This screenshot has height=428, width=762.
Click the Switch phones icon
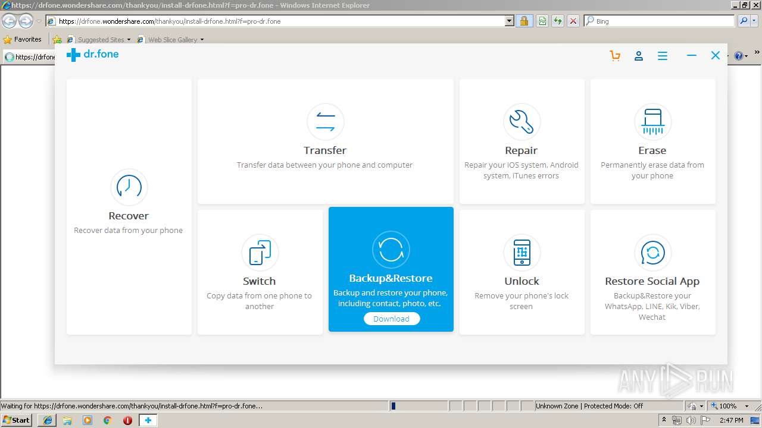(260, 252)
